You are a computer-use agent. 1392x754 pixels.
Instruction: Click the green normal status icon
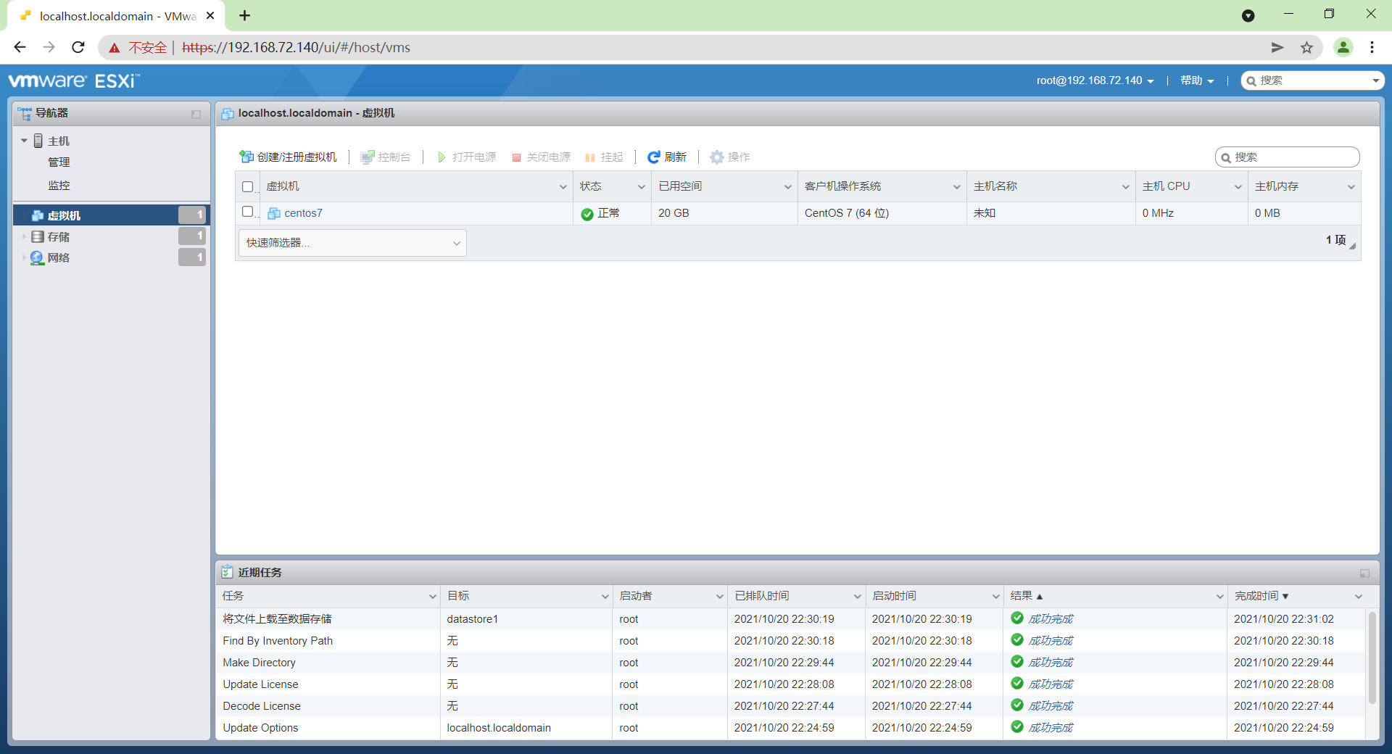click(x=587, y=214)
